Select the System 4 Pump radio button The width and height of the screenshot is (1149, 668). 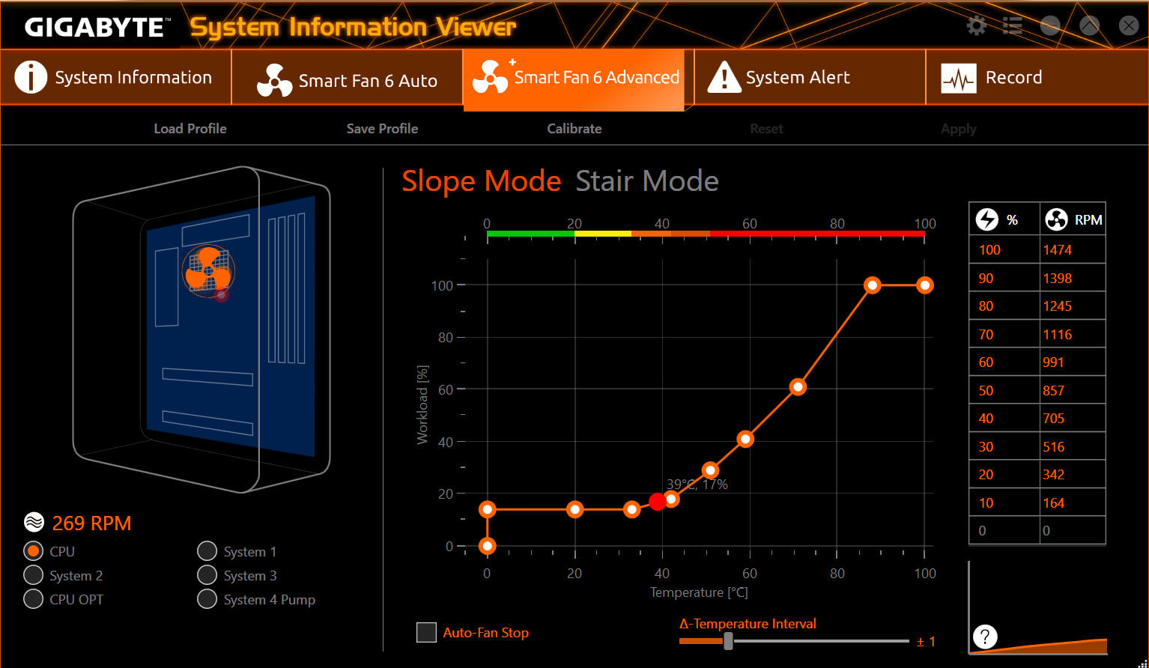(207, 599)
